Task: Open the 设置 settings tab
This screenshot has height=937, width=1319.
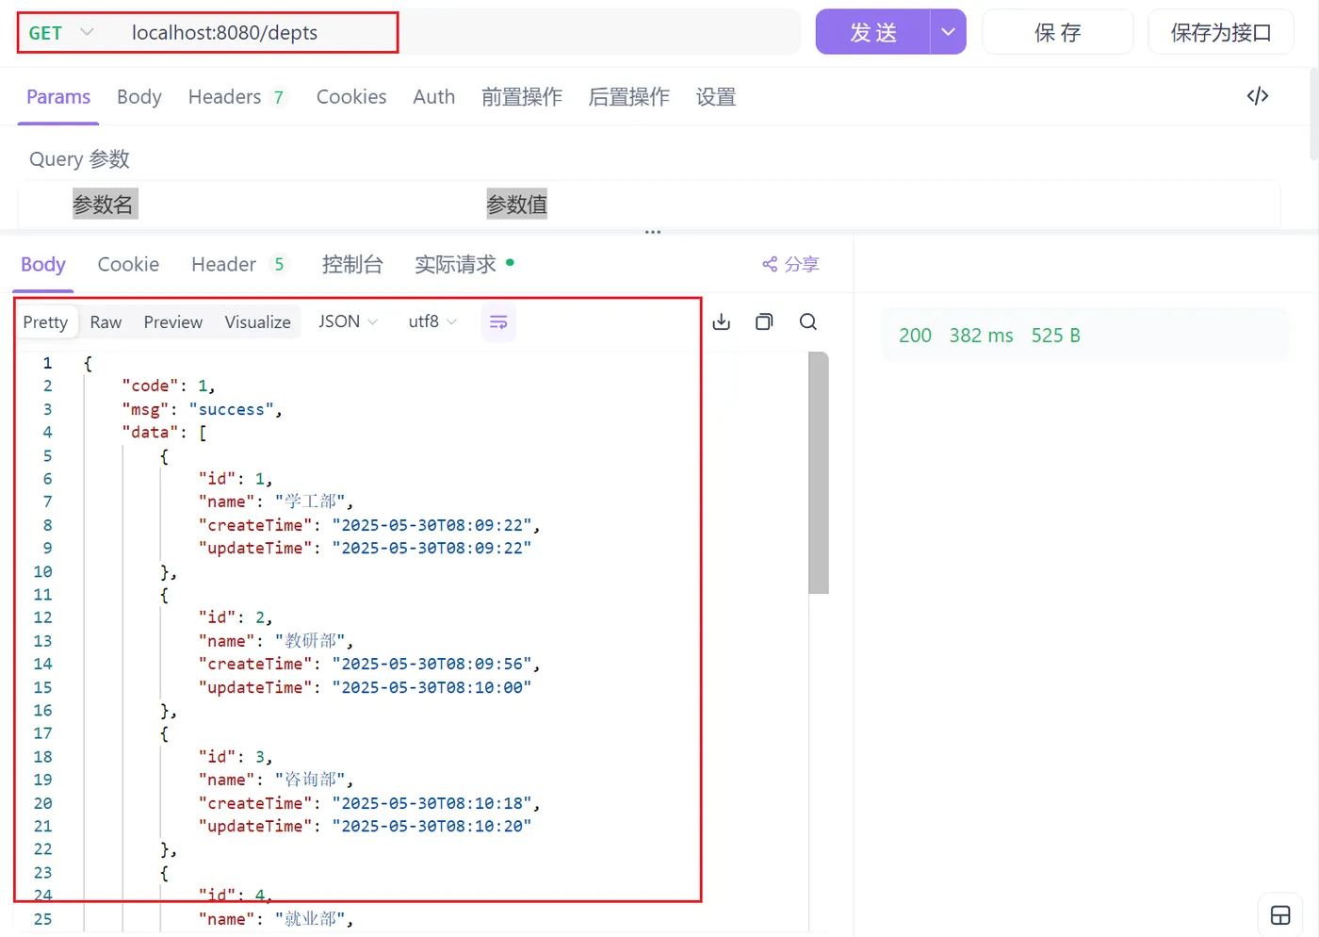Action: coord(716,97)
